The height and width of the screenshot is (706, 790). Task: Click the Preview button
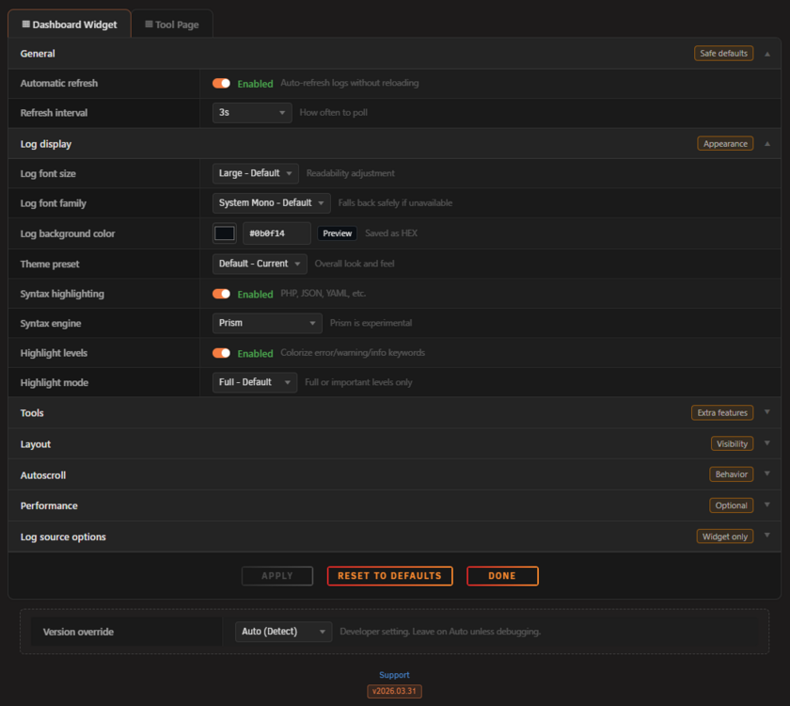337,233
